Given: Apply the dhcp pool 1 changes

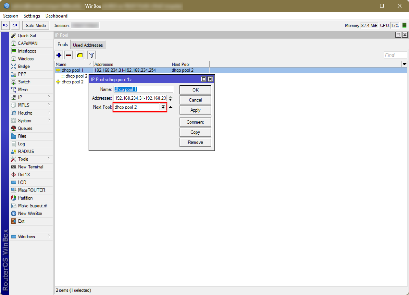Looking at the screenshot, I should coord(195,110).
